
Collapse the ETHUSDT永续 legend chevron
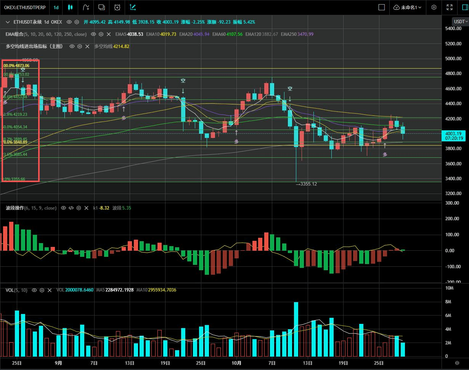(x=8, y=22)
